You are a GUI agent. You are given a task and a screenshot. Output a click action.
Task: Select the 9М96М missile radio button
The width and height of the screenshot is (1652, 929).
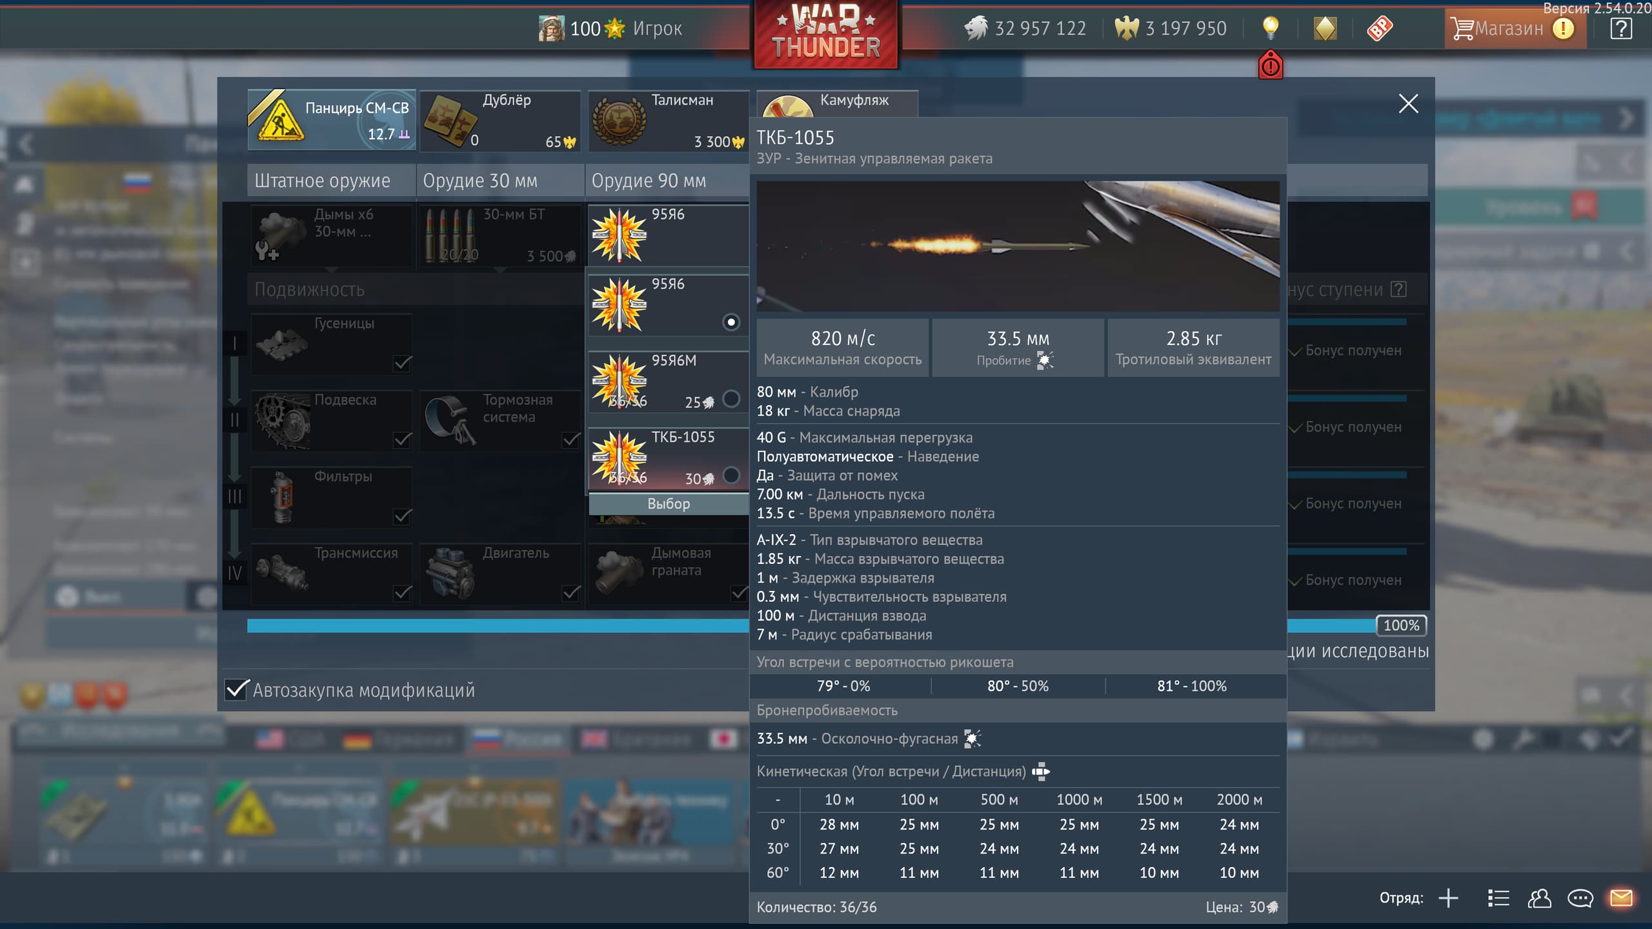[730, 399]
